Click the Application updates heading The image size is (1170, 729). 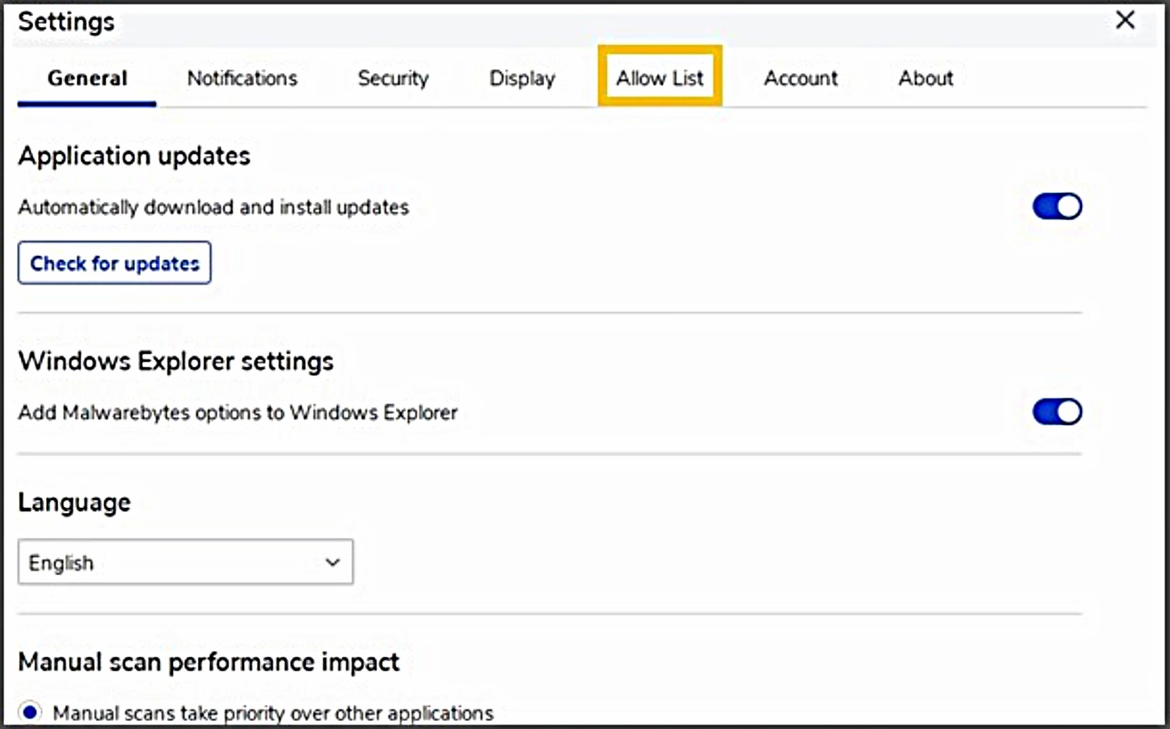tap(134, 156)
